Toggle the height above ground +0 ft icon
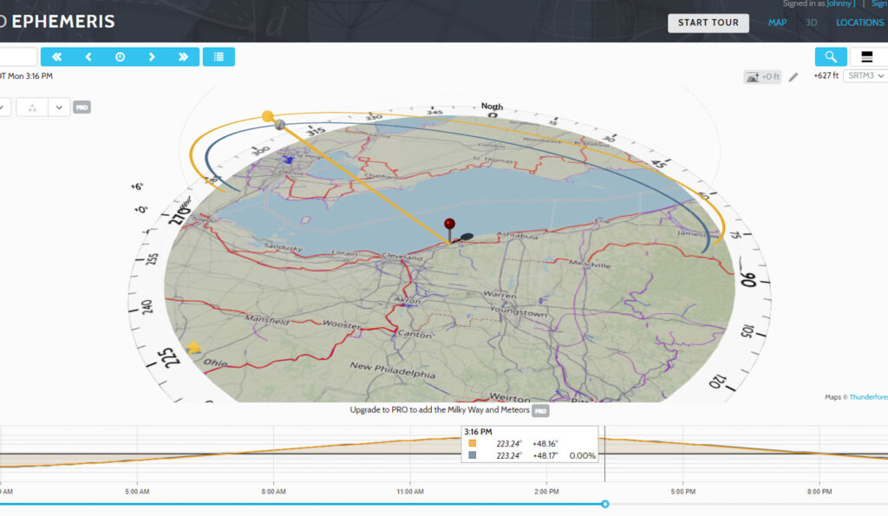 (x=762, y=77)
